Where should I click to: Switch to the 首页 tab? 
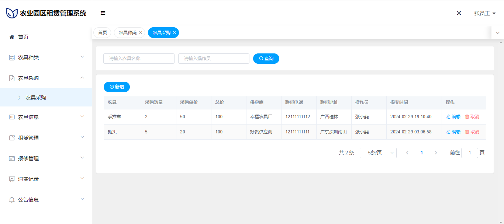[102, 33]
